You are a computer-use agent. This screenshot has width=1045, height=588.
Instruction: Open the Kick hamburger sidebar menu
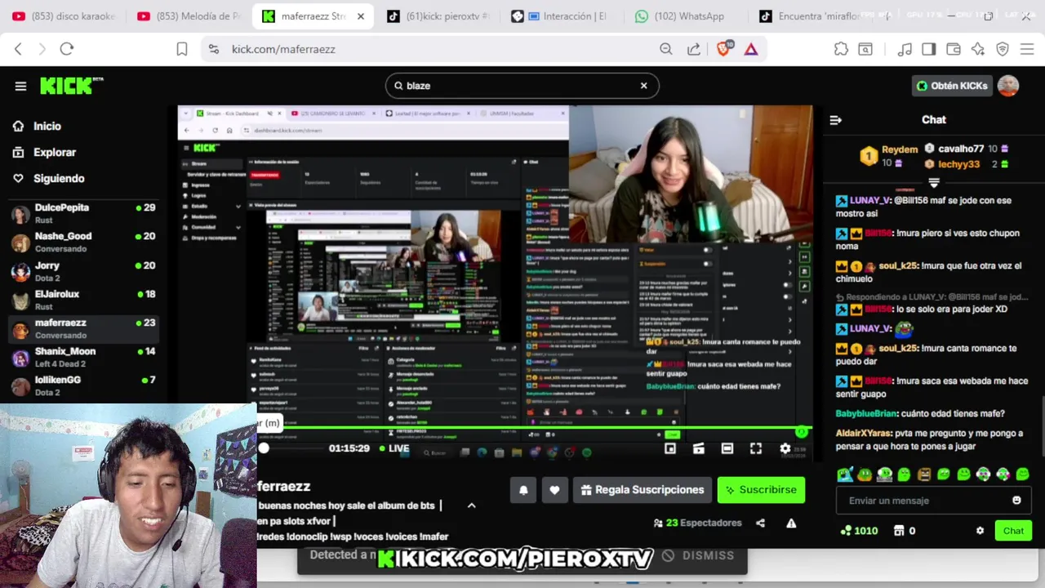[x=20, y=86]
